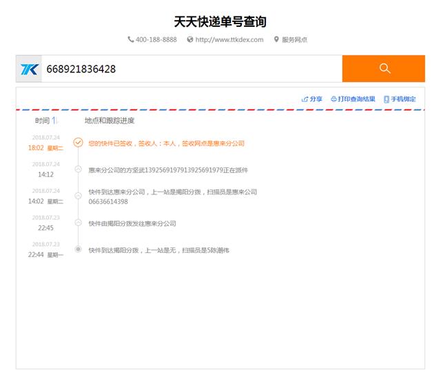The image size is (441, 377).
Task: Click 手机绑定 phone binding link
Action: 403,99
